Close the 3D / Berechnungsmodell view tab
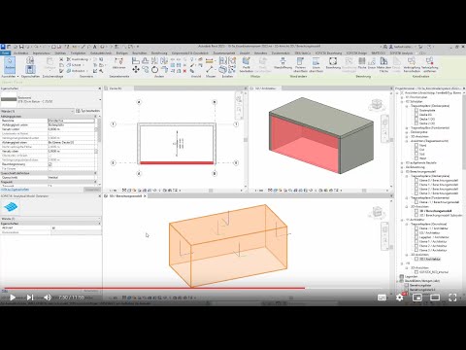The image size is (466, 350). [x=145, y=196]
